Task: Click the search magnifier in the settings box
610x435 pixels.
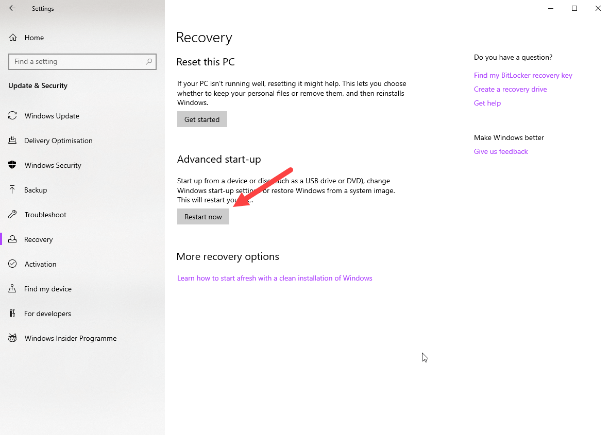Action: point(149,61)
